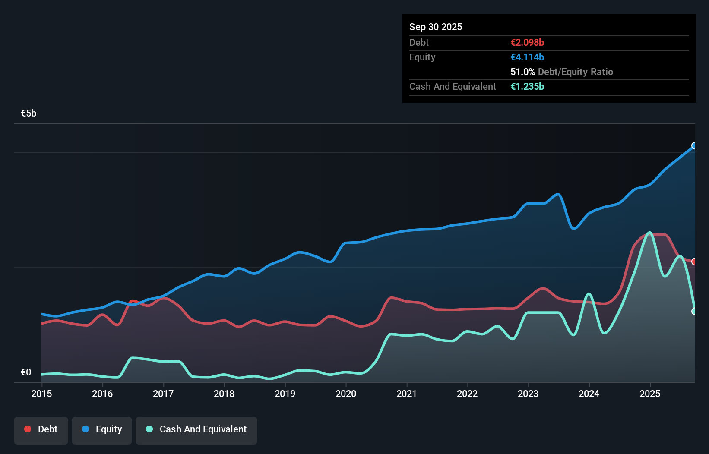Click the red dot in the Debt legend
This screenshot has height=454, width=709.
(x=27, y=429)
